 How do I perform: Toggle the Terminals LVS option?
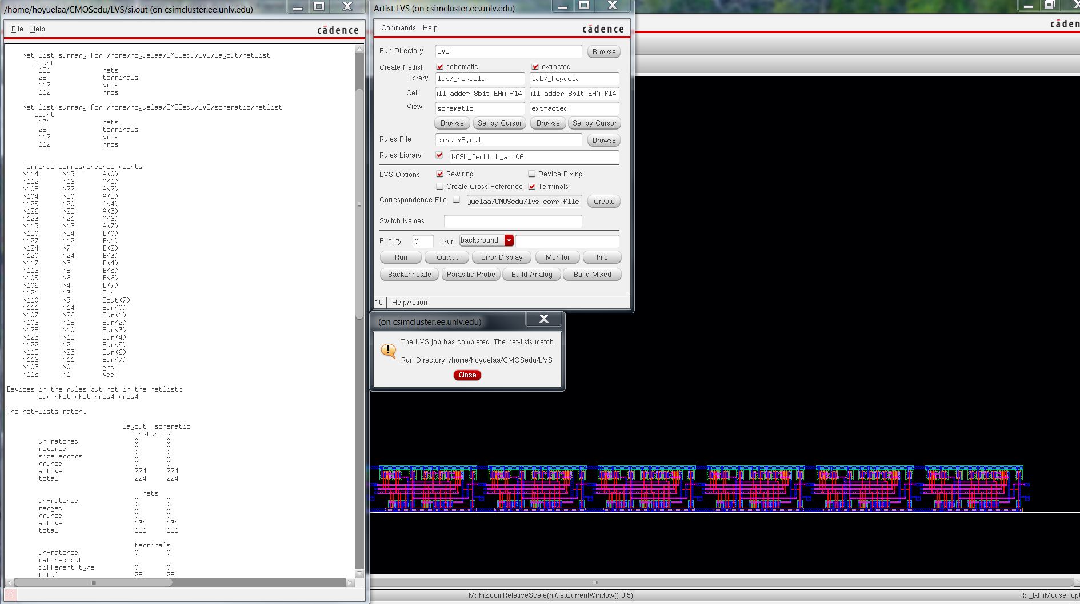pos(532,187)
